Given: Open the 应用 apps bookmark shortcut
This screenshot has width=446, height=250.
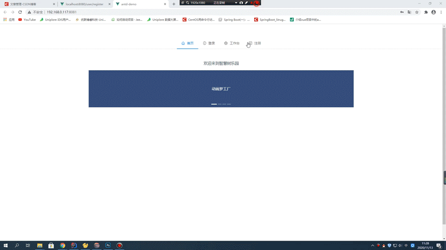Looking at the screenshot, I should (9, 20).
